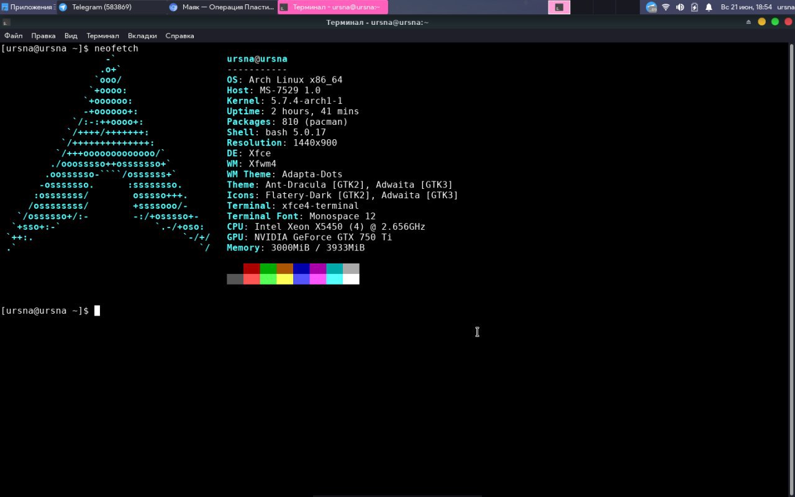Click the 'Theme: Ant-Dracula [GTK2]' line

[x=340, y=185]
